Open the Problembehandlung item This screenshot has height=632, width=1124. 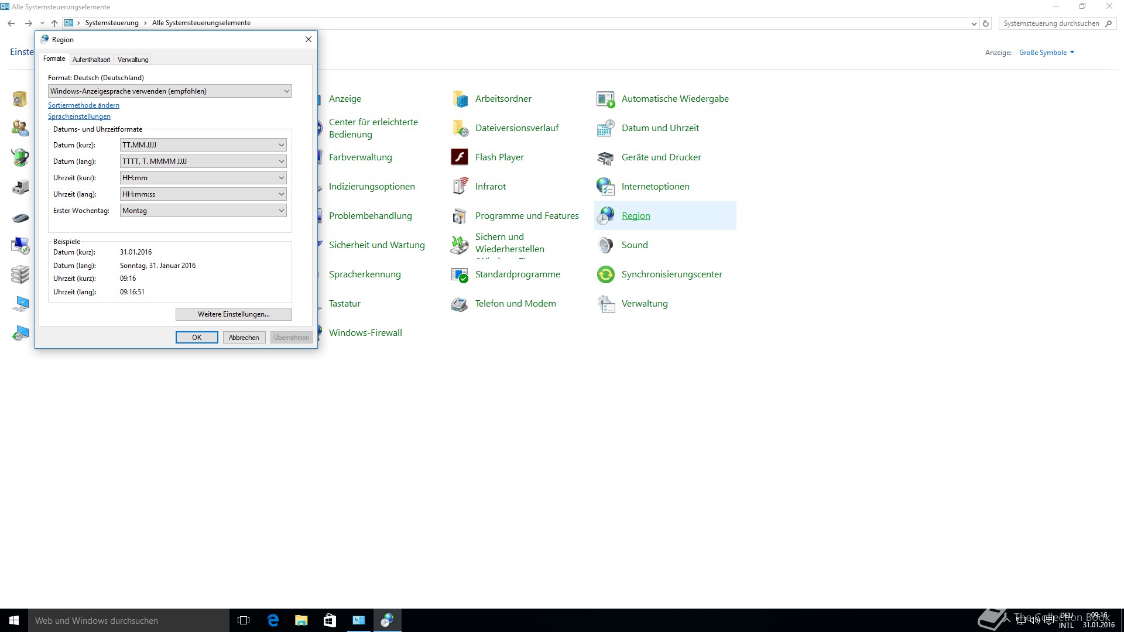371,216
